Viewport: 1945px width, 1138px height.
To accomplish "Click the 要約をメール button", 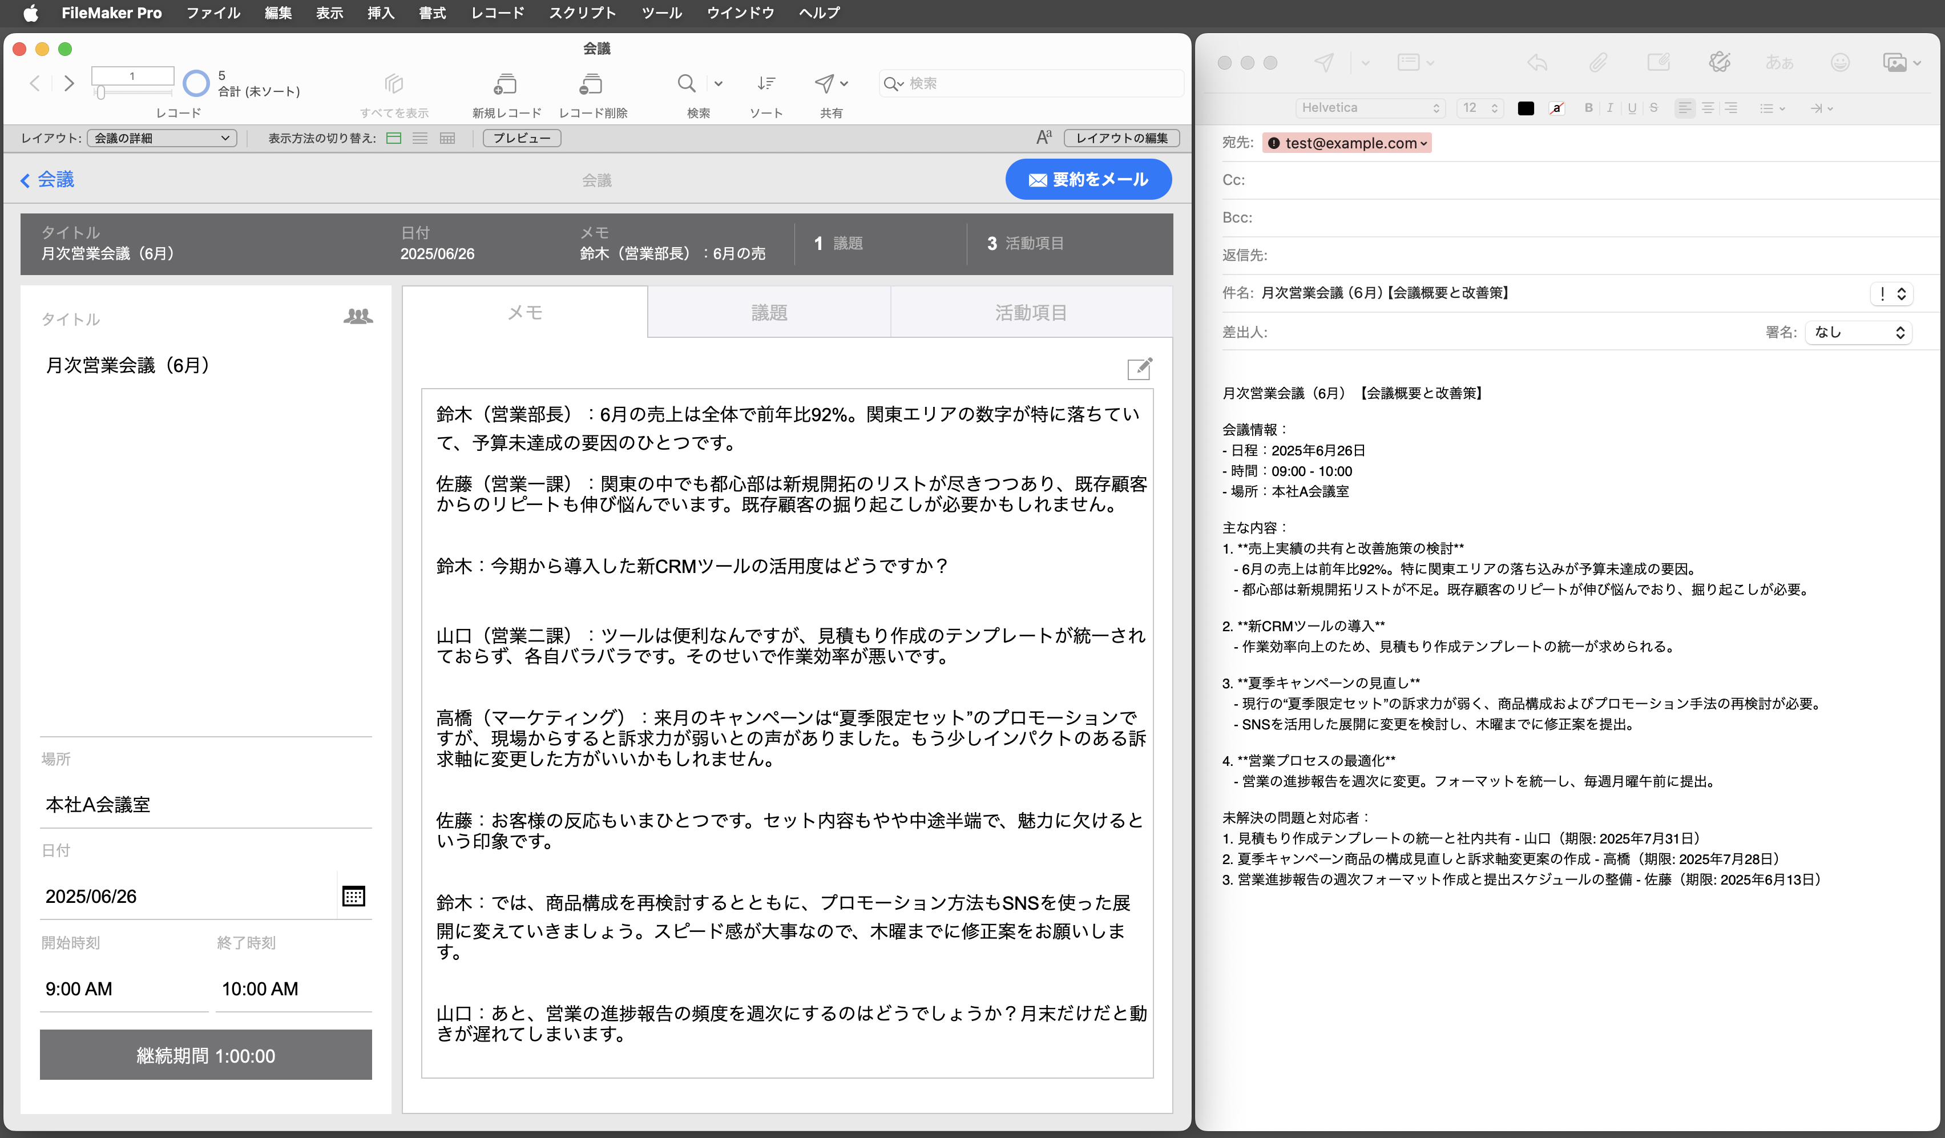I will click(x=1088, y=180).
